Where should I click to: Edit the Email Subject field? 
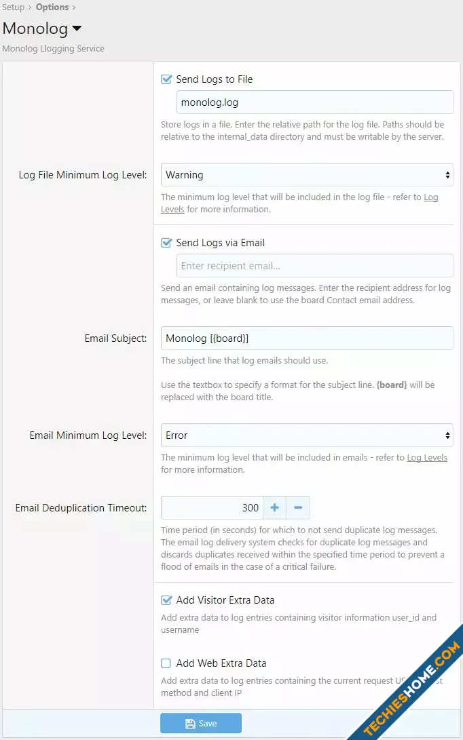(307, 338)
